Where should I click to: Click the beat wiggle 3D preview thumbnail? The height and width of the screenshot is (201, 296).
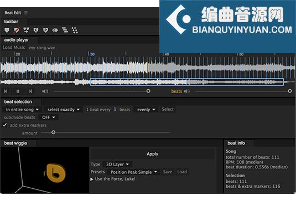[x=45, y=170]
